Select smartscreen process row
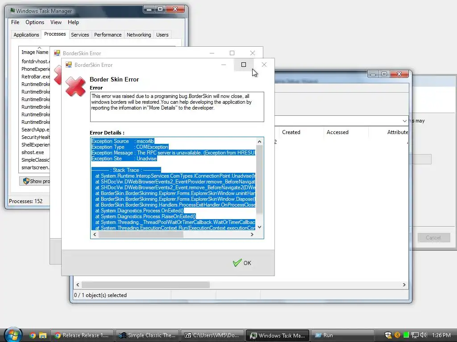Image resolution: width=457 pixels, height=342 pixels. point(35,167)
